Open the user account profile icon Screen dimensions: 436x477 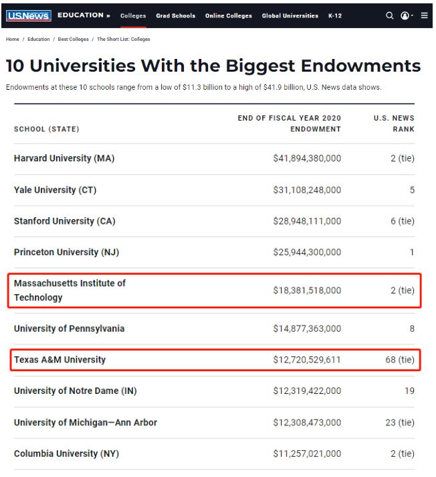coord(405,15)
